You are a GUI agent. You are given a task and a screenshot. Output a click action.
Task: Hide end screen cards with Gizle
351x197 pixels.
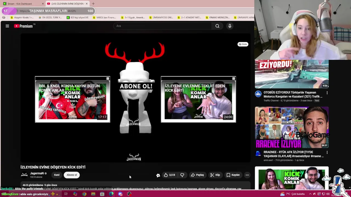[x=243, y=44]
